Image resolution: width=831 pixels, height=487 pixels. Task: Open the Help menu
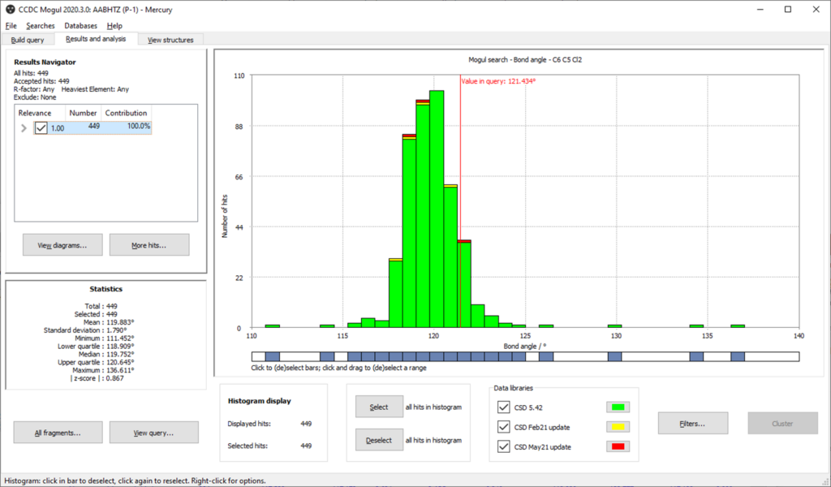click(x=114, y=25)
